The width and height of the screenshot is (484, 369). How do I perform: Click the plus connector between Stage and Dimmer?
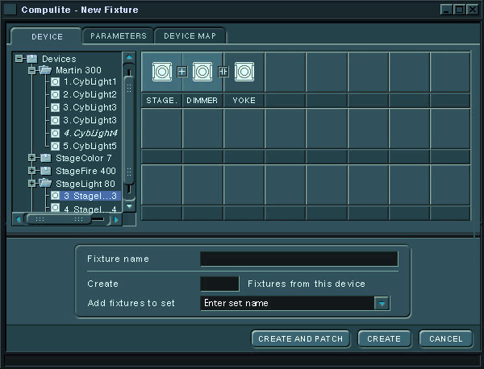(182, 72)
